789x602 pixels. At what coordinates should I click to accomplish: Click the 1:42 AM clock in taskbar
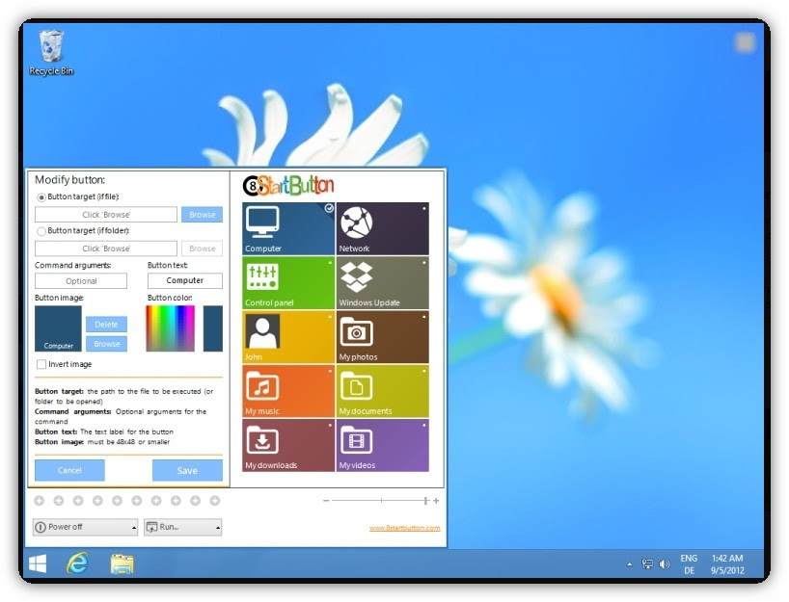(727, 558)
